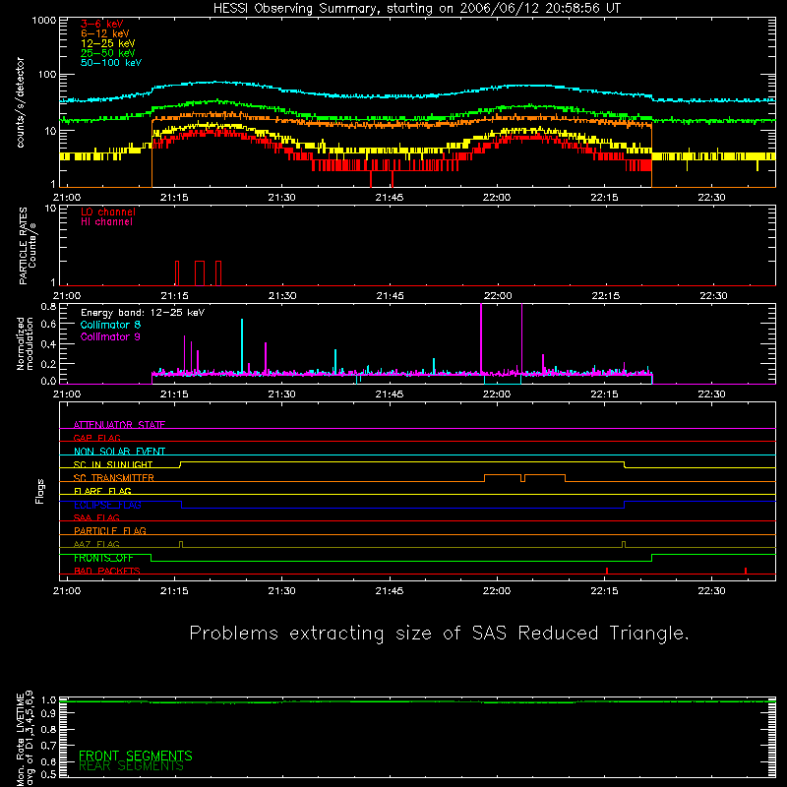This screenshot has height=787, width=787.
Task: Click the Energy band: 12-25 keV label
Action: click(143, 313)
